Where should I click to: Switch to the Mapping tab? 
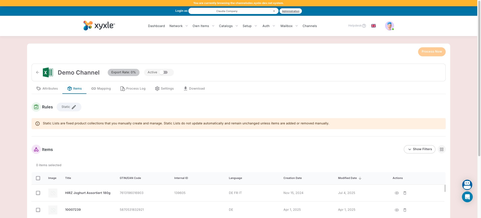click(101, 89)
